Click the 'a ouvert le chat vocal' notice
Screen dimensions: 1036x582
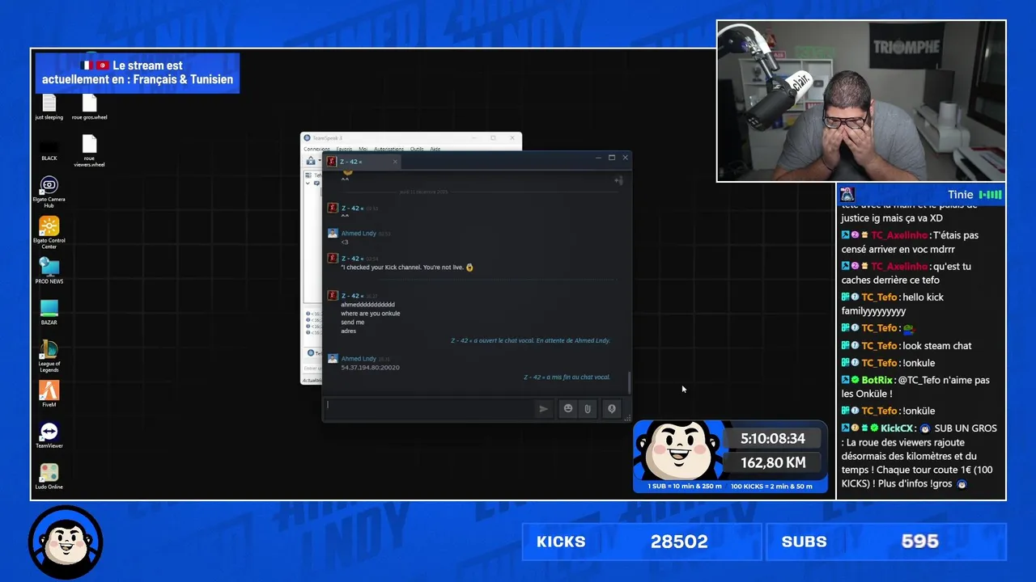[x=530, y=340]
